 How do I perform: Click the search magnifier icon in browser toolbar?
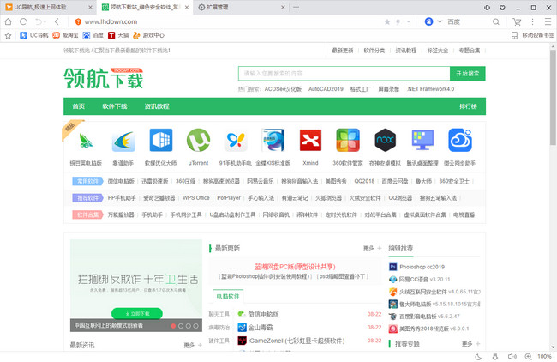pos(496,22)
